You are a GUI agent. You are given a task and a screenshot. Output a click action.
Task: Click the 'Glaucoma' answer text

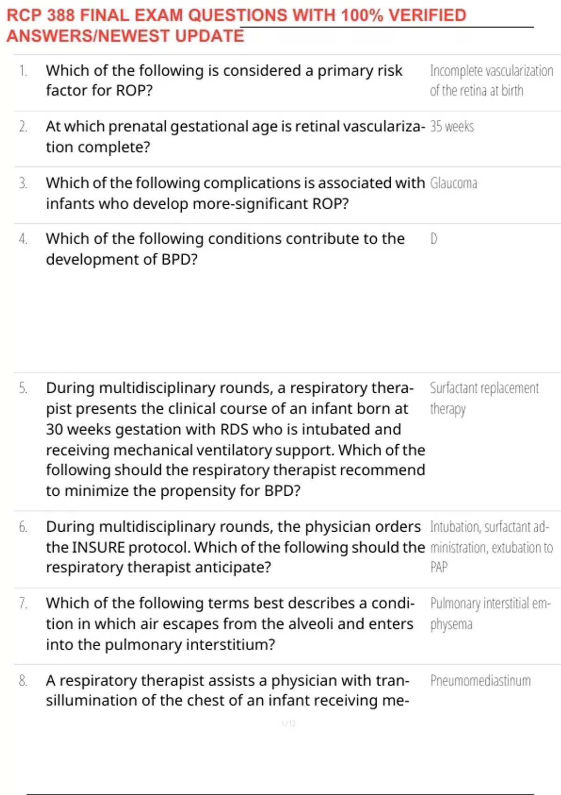click(453, 183)
